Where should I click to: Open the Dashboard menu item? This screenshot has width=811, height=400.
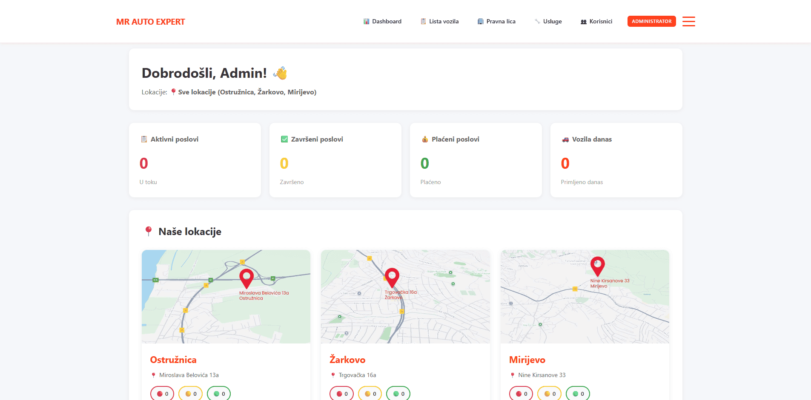[382, 21]
